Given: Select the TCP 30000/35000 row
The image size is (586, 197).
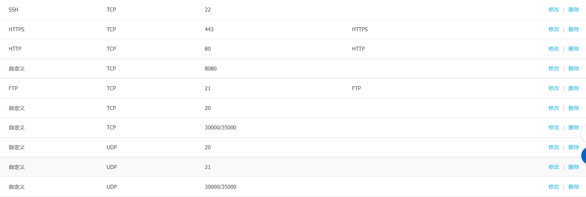Looking at the screenshot, I should click(293, 128).
